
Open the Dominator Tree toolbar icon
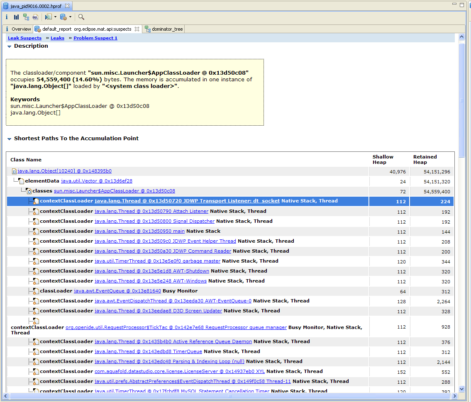tap(26, 17)
